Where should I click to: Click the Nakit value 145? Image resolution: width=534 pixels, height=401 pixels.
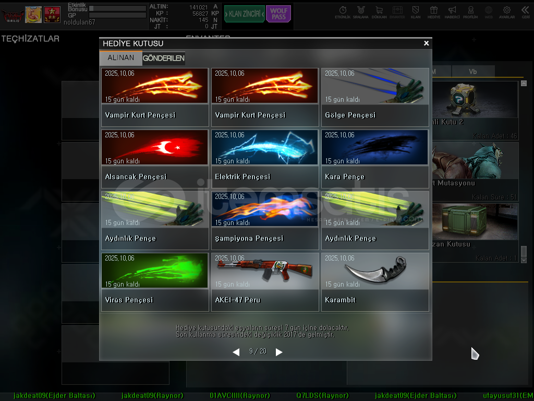pyautogui.click(x=204, y=20)
